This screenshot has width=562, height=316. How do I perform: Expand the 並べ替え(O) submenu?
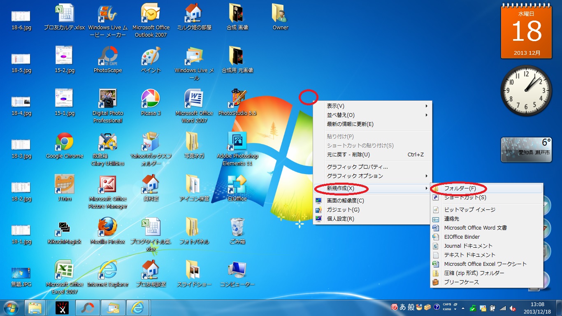(x=372, y=115)
